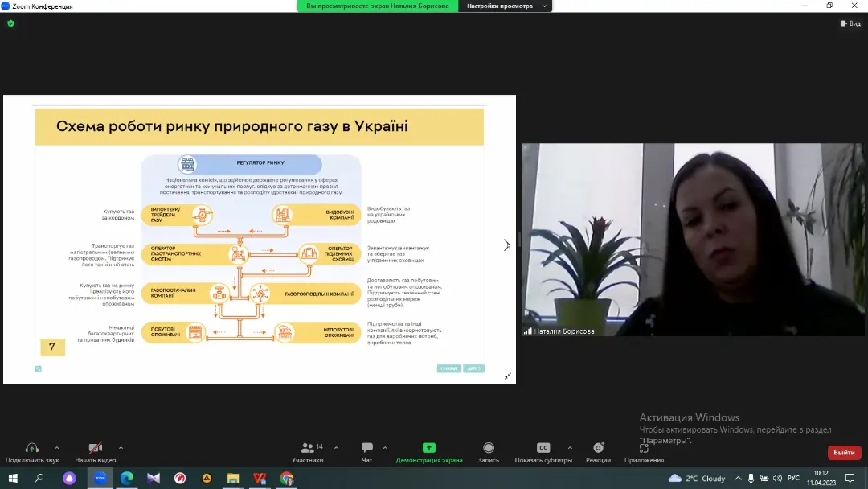The width and height of the screenshot is (868, 489).
Task: Expand audio options arrow beside headphones
Action: click(x=56, y=447)
